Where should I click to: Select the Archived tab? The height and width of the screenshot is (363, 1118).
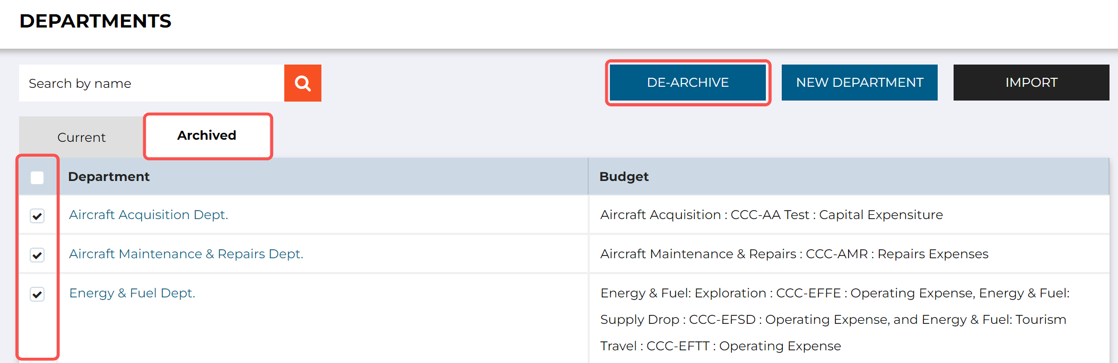(x=207, y=135)
